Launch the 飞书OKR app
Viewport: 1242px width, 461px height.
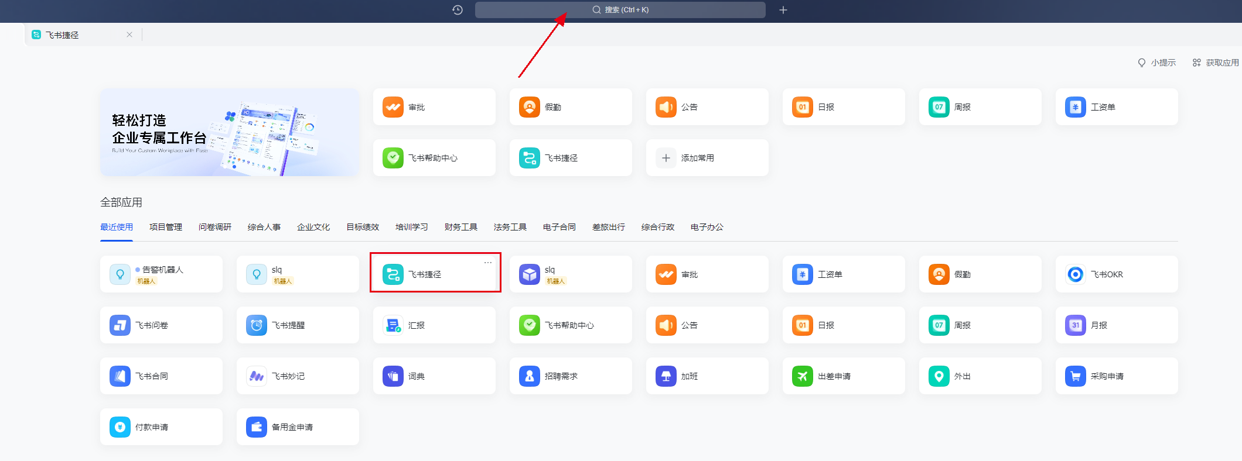pos(1117,274)
